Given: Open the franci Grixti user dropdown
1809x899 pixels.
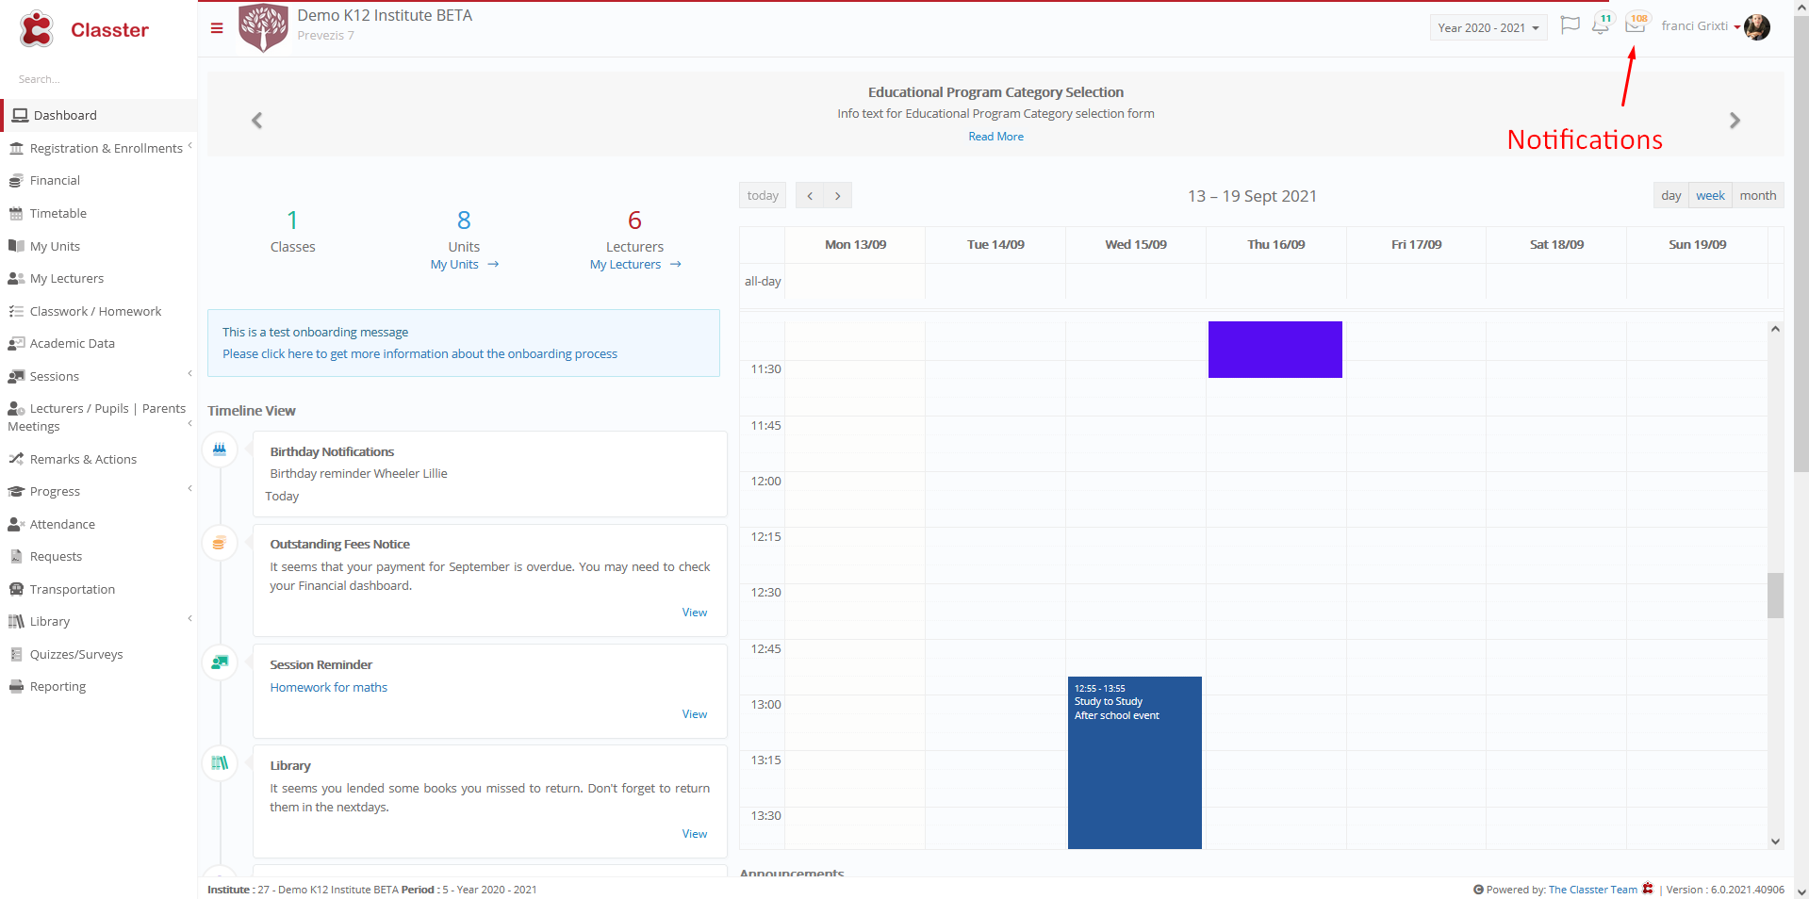Looking at the screenshot, I should [1701, 26].
